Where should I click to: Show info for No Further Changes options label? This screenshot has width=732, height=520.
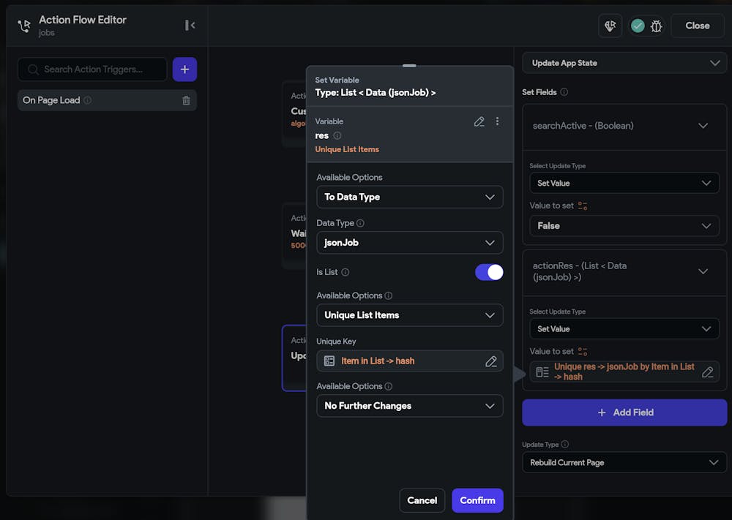tap(389, 387)
